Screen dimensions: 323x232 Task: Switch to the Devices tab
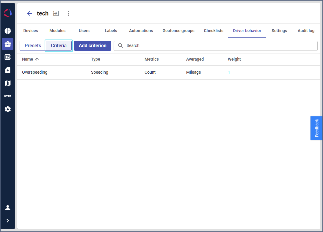(x=31, y=31)
